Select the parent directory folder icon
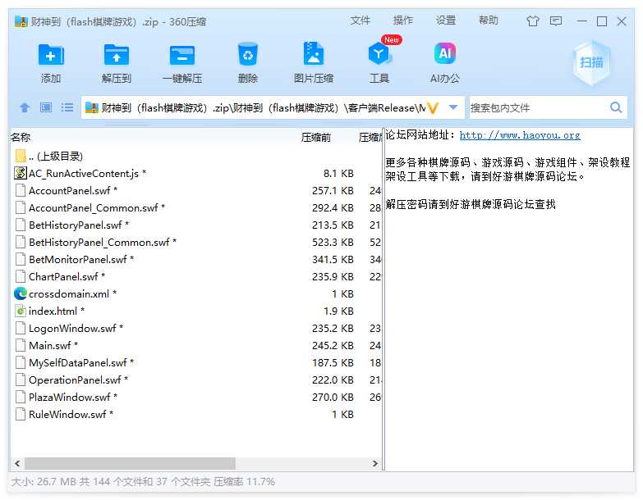This screenshot has height=500, width=643. tap(20, 156)
